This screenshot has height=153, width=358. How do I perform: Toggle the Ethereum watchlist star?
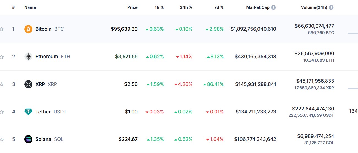2,57
